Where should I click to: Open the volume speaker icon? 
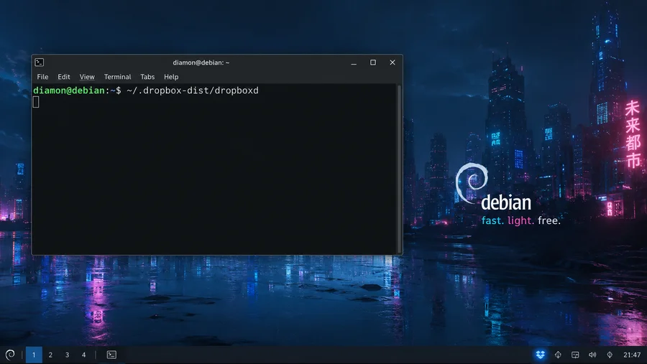[592, 355]
